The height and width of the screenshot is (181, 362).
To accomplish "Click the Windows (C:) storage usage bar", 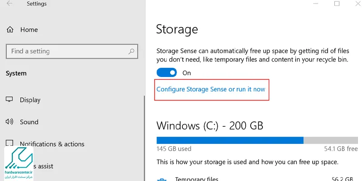I will point(257,140).
